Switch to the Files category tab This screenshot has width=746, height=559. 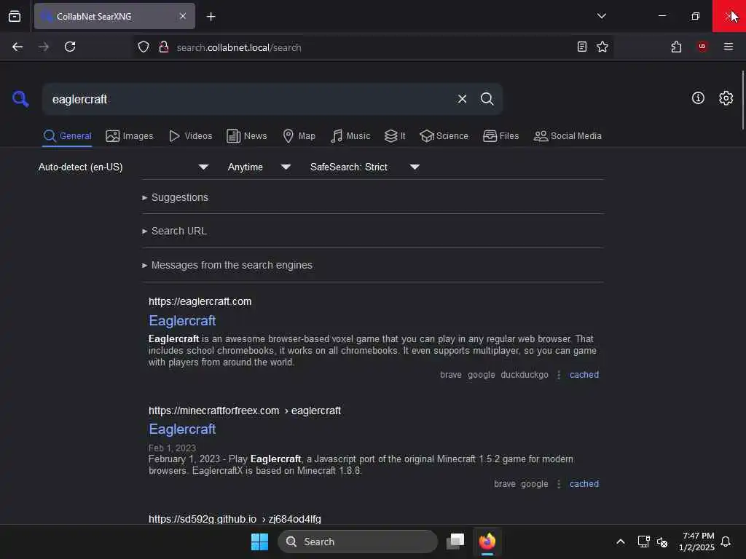[500, 136]
